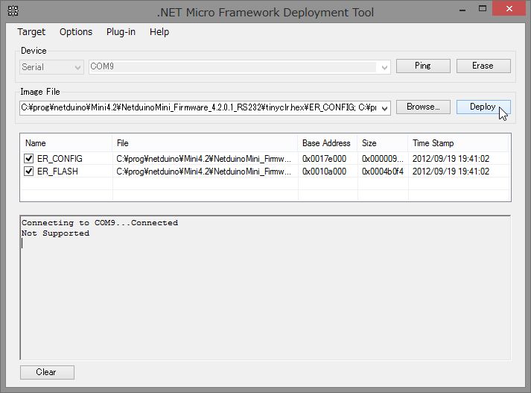Select the ER_FLASH row name
The height and width of the screenshot is (393, 531).
pyautogui.click(x=57, y=172)
